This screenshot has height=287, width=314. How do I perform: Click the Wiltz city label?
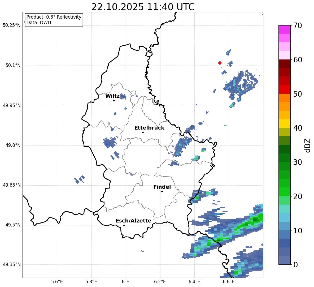click(x=112, y=96)
